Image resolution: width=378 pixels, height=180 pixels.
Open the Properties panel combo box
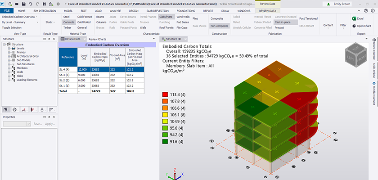[x=17, y=124]
